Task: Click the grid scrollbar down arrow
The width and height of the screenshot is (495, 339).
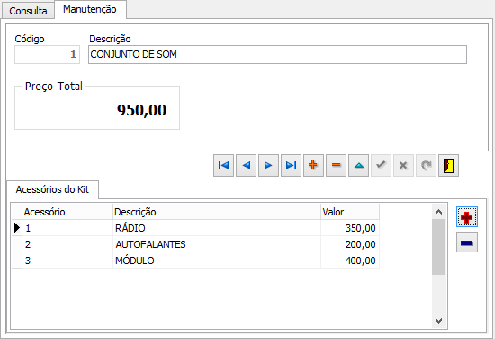Action: 438,321
